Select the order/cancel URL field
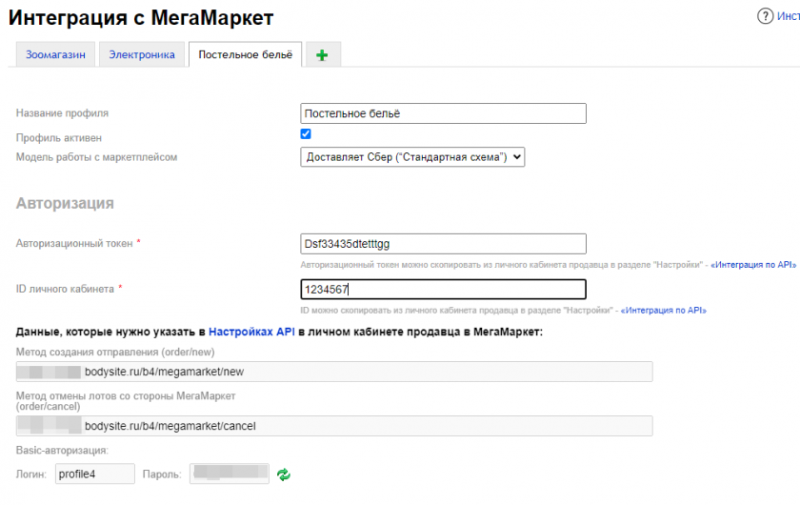Viewport: 800px width, 505px height. (334, 425)
